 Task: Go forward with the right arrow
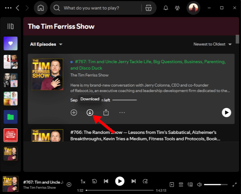27,8
